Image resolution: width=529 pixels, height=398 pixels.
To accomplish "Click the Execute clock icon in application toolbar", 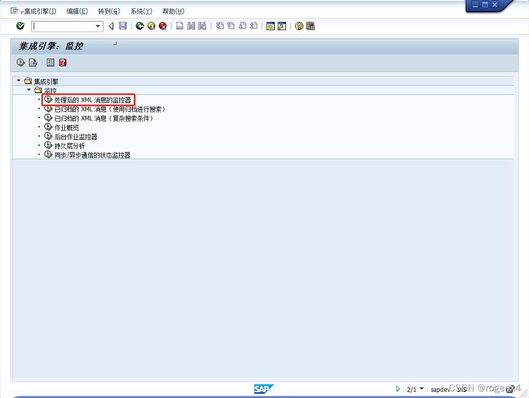I will 21,62.
